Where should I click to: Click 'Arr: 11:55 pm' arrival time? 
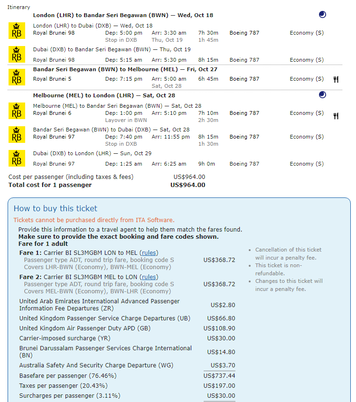pyautogui.click(x=170, y=137)
